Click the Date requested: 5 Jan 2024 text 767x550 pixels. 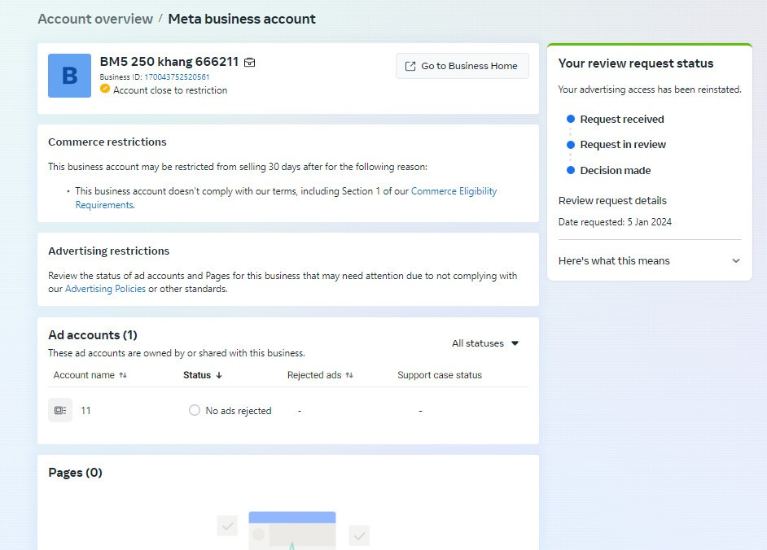[x=615, y=222]
